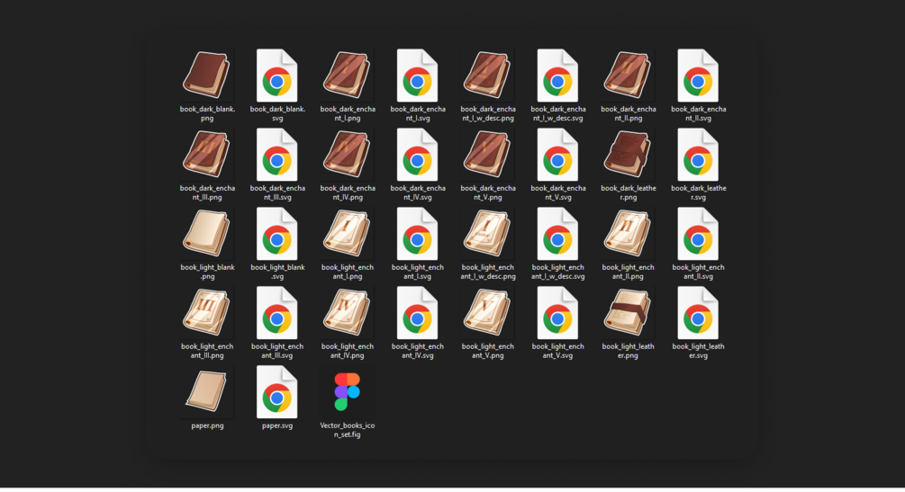The height and width of the screenshot is (492, 905).
Task: Click the "book_dark_leather.svg" file name text
Action: pyautogui.click(x=699, y=192)
